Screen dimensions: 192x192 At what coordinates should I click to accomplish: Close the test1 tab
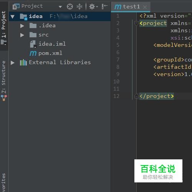pyautogui.click(x=145, y=7)
